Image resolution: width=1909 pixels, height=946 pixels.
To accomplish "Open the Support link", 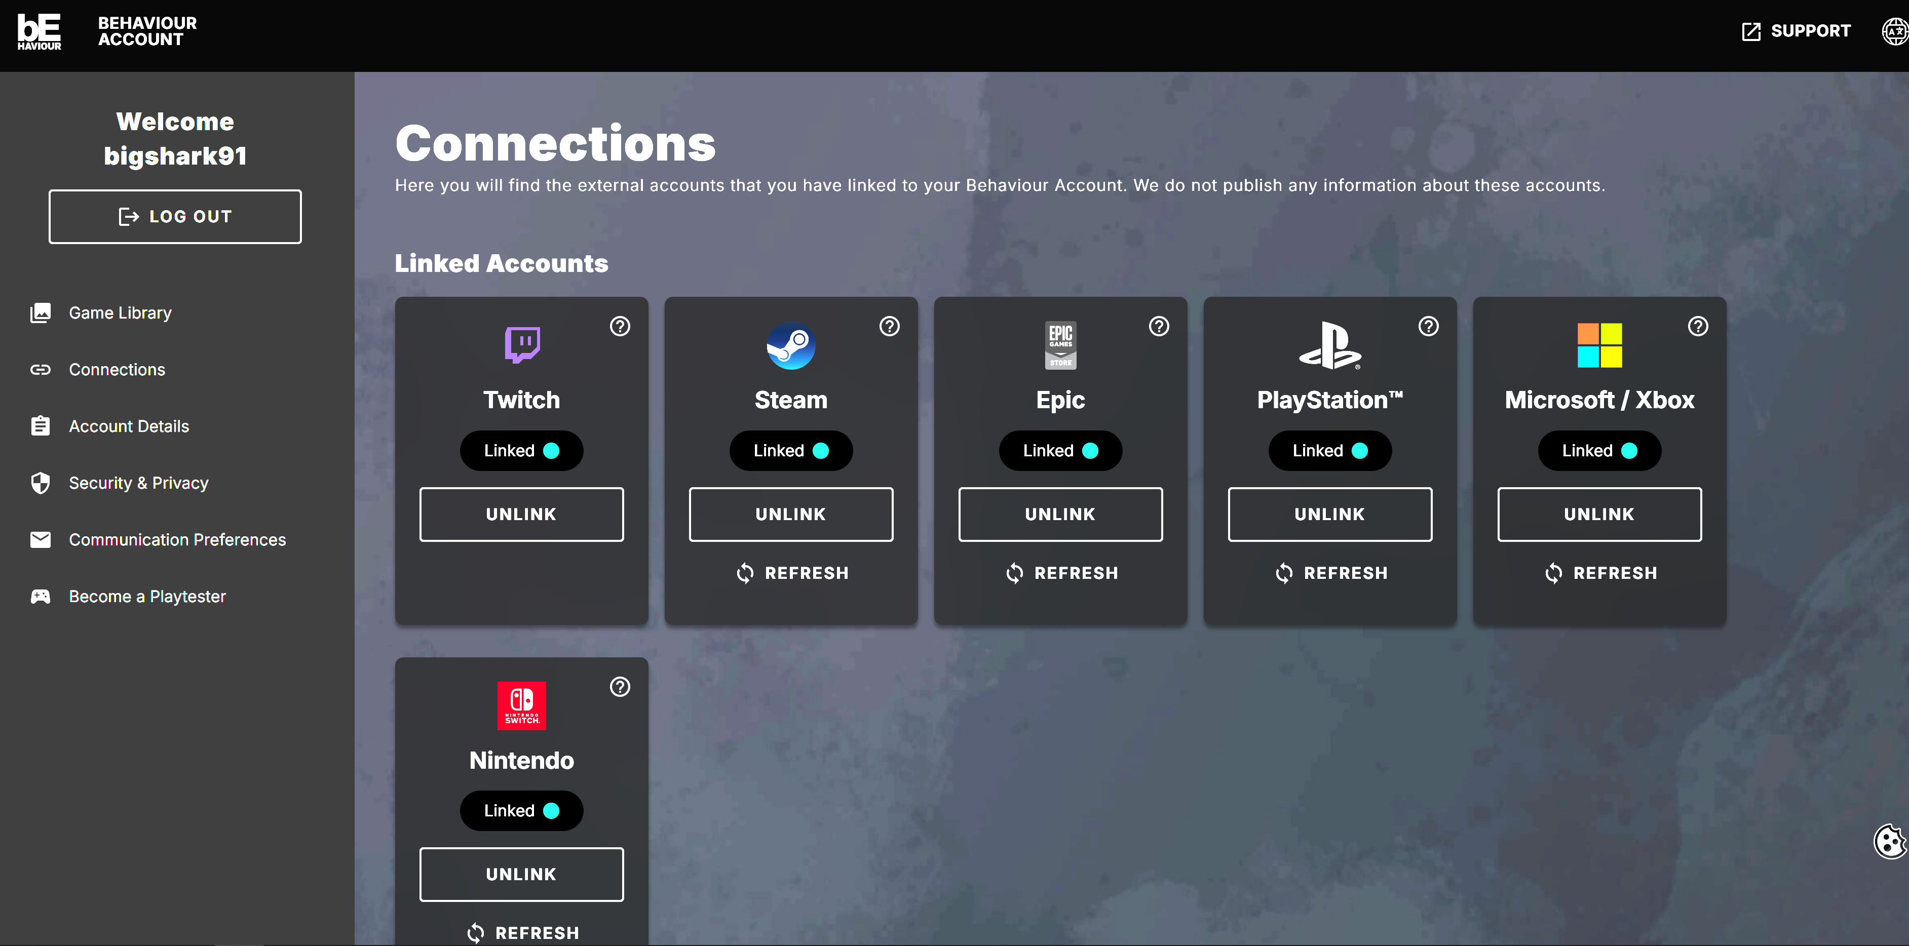I will click(1796, 31).
